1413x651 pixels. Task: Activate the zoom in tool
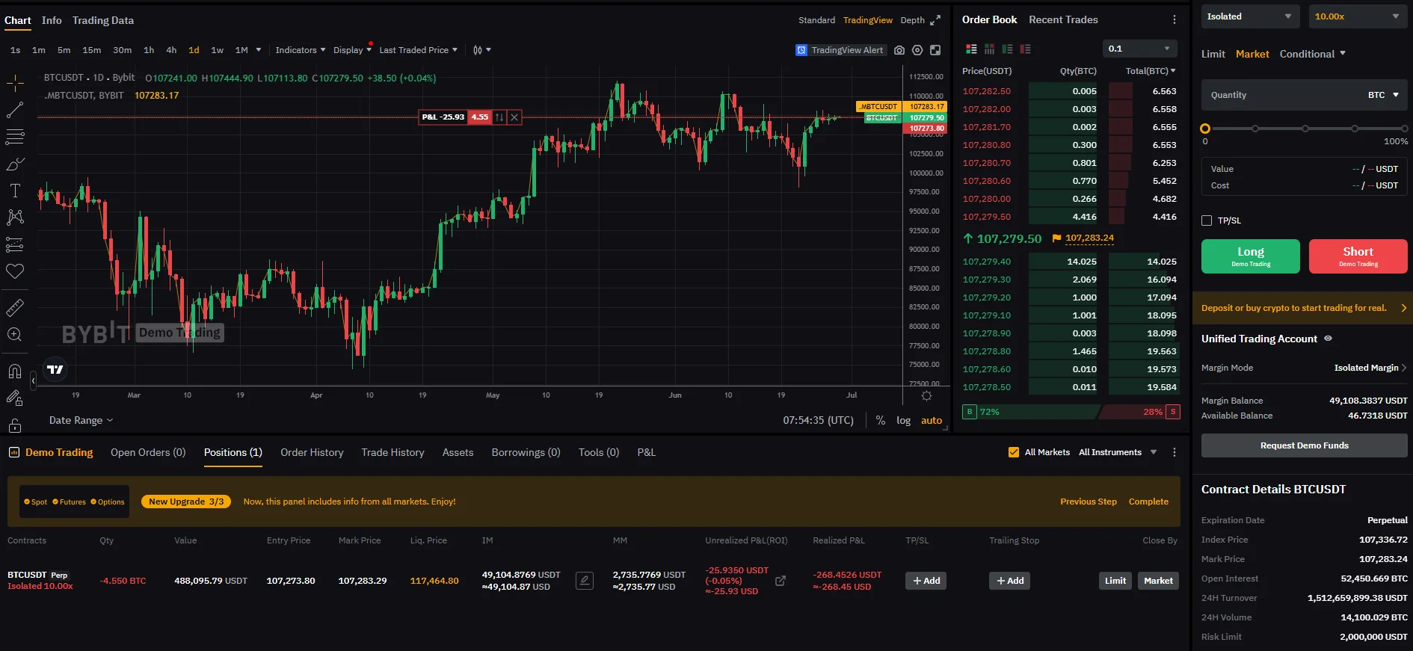pyautogui.click(x=15, y=334)
